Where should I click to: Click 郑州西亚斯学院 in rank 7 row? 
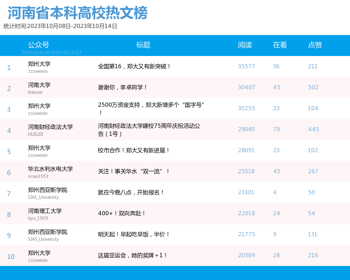tap(48, 190)
